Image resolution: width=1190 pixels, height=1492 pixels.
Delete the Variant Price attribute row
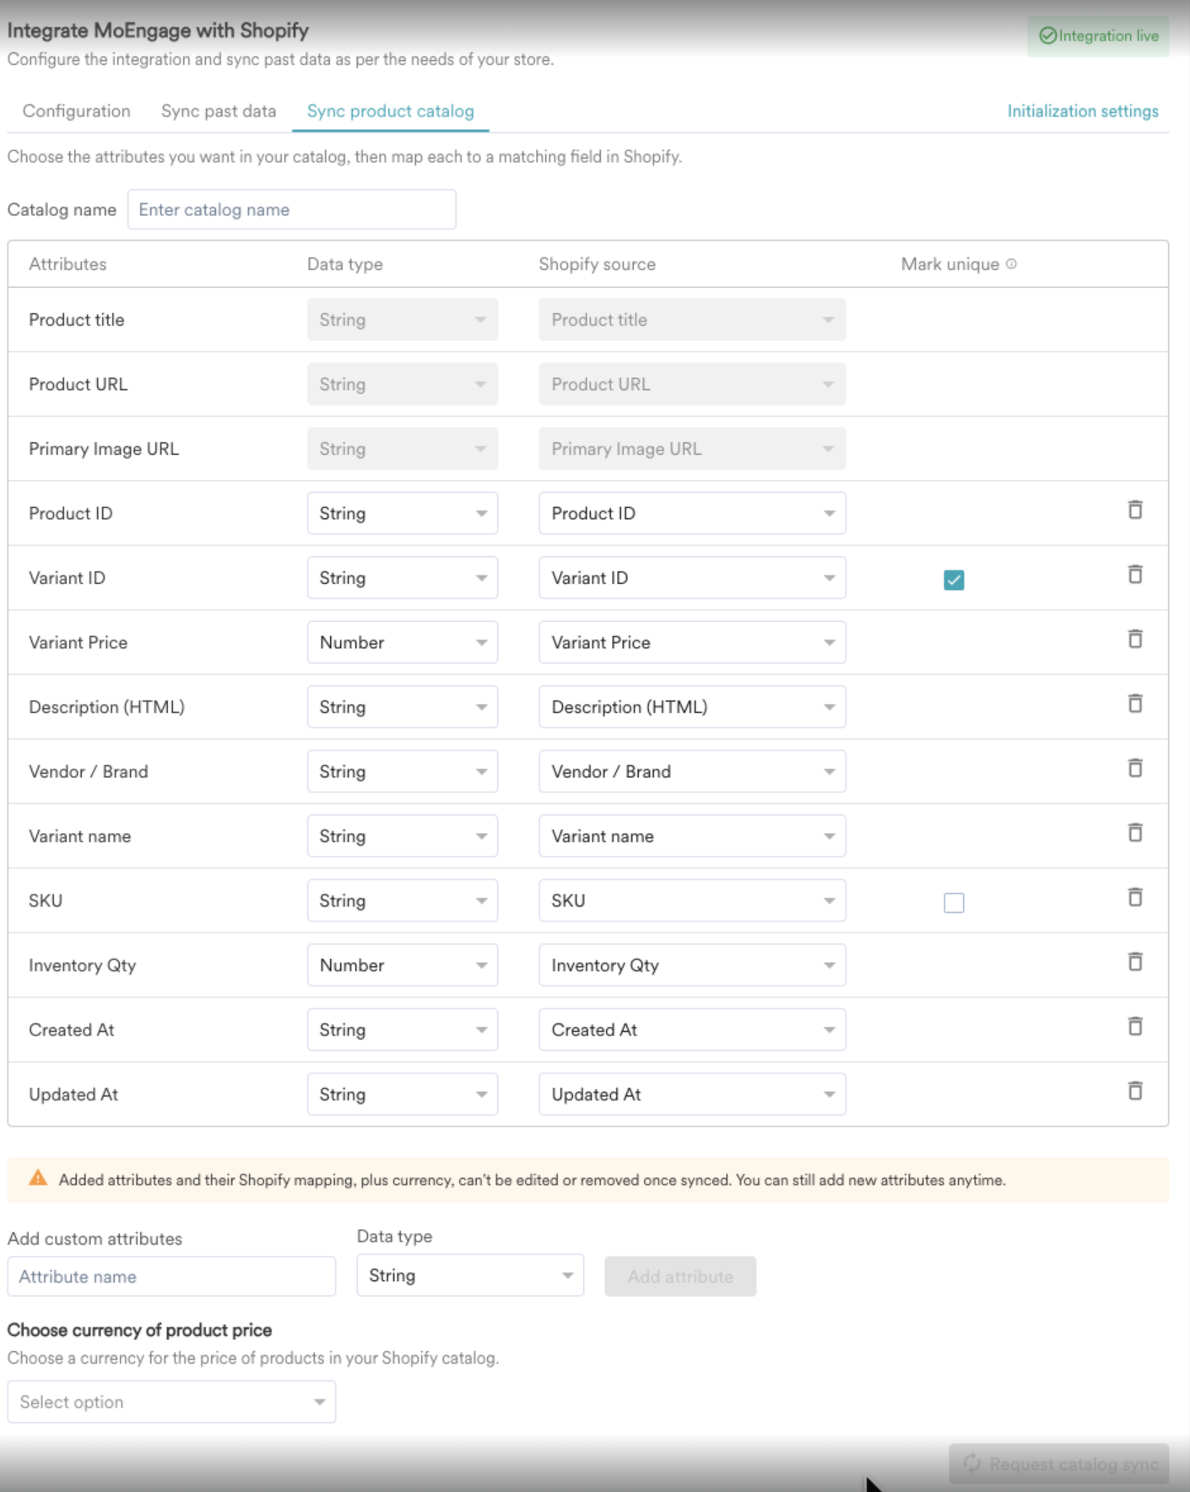click(x=1135, y=639)
